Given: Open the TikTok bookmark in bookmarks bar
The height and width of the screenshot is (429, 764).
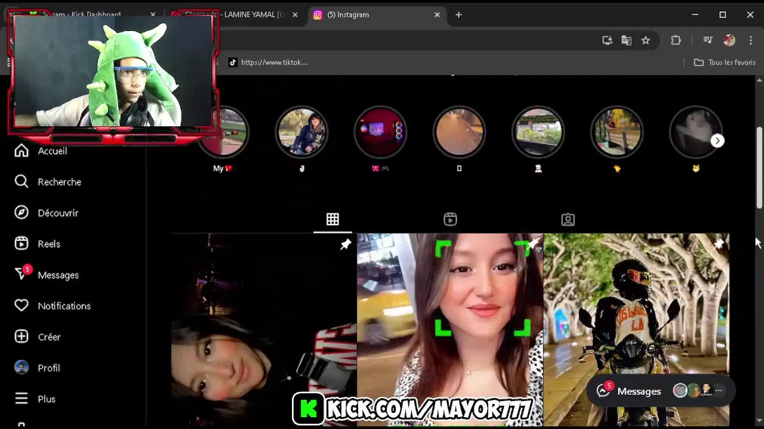Looking at the screenshot, I should tap(269, 62).
